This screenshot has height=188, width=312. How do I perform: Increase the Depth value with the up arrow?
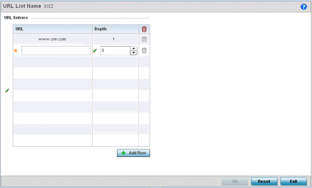[x=133, y=49]
